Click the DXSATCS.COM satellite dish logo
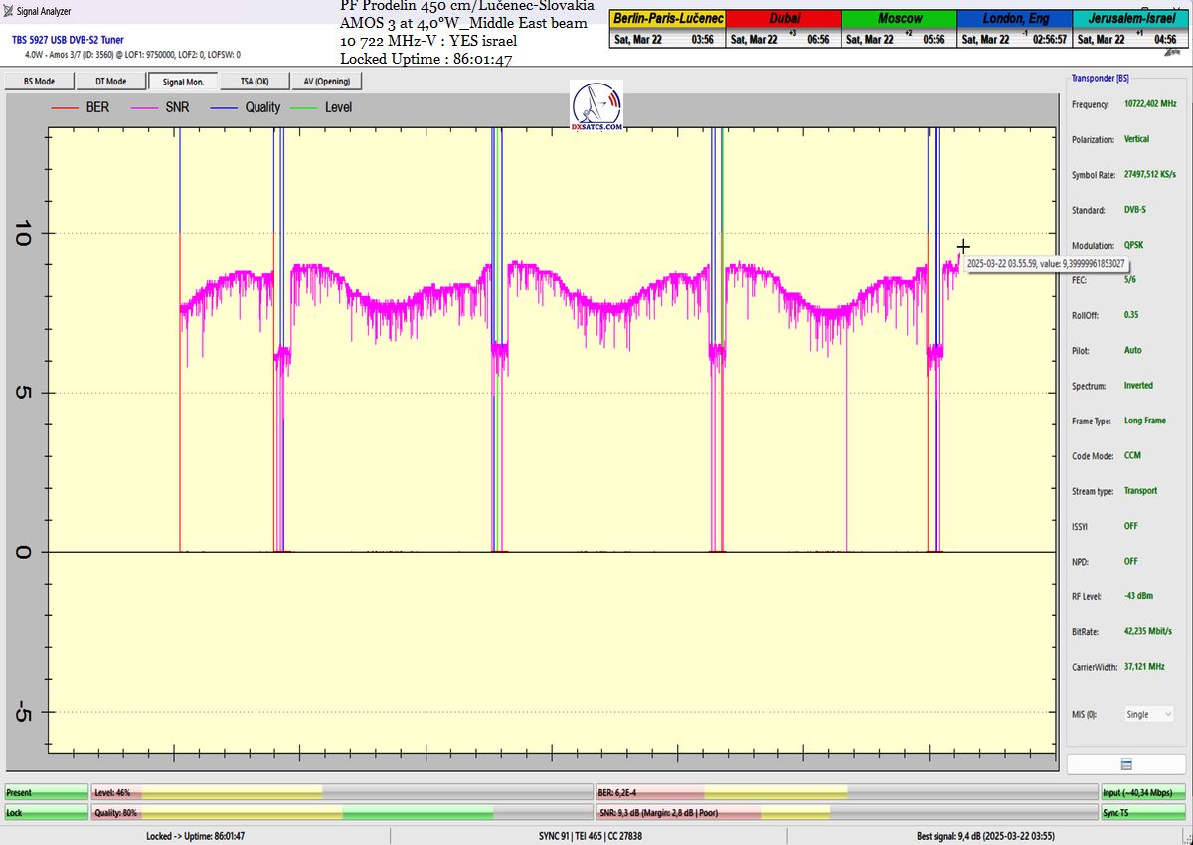The height and width of the screenshot is (845, 1193). click(596, 107)
